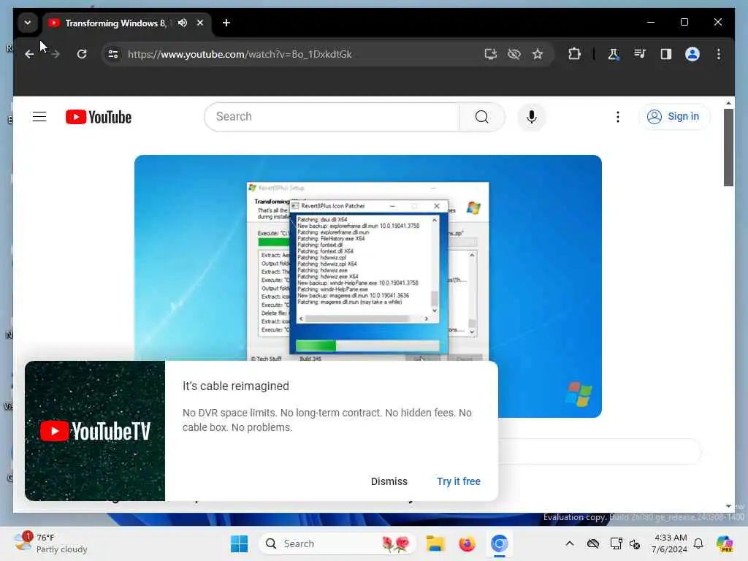Open a new browser tab
748x561 pixels.
pyautogui.click(x=226, y=23)
